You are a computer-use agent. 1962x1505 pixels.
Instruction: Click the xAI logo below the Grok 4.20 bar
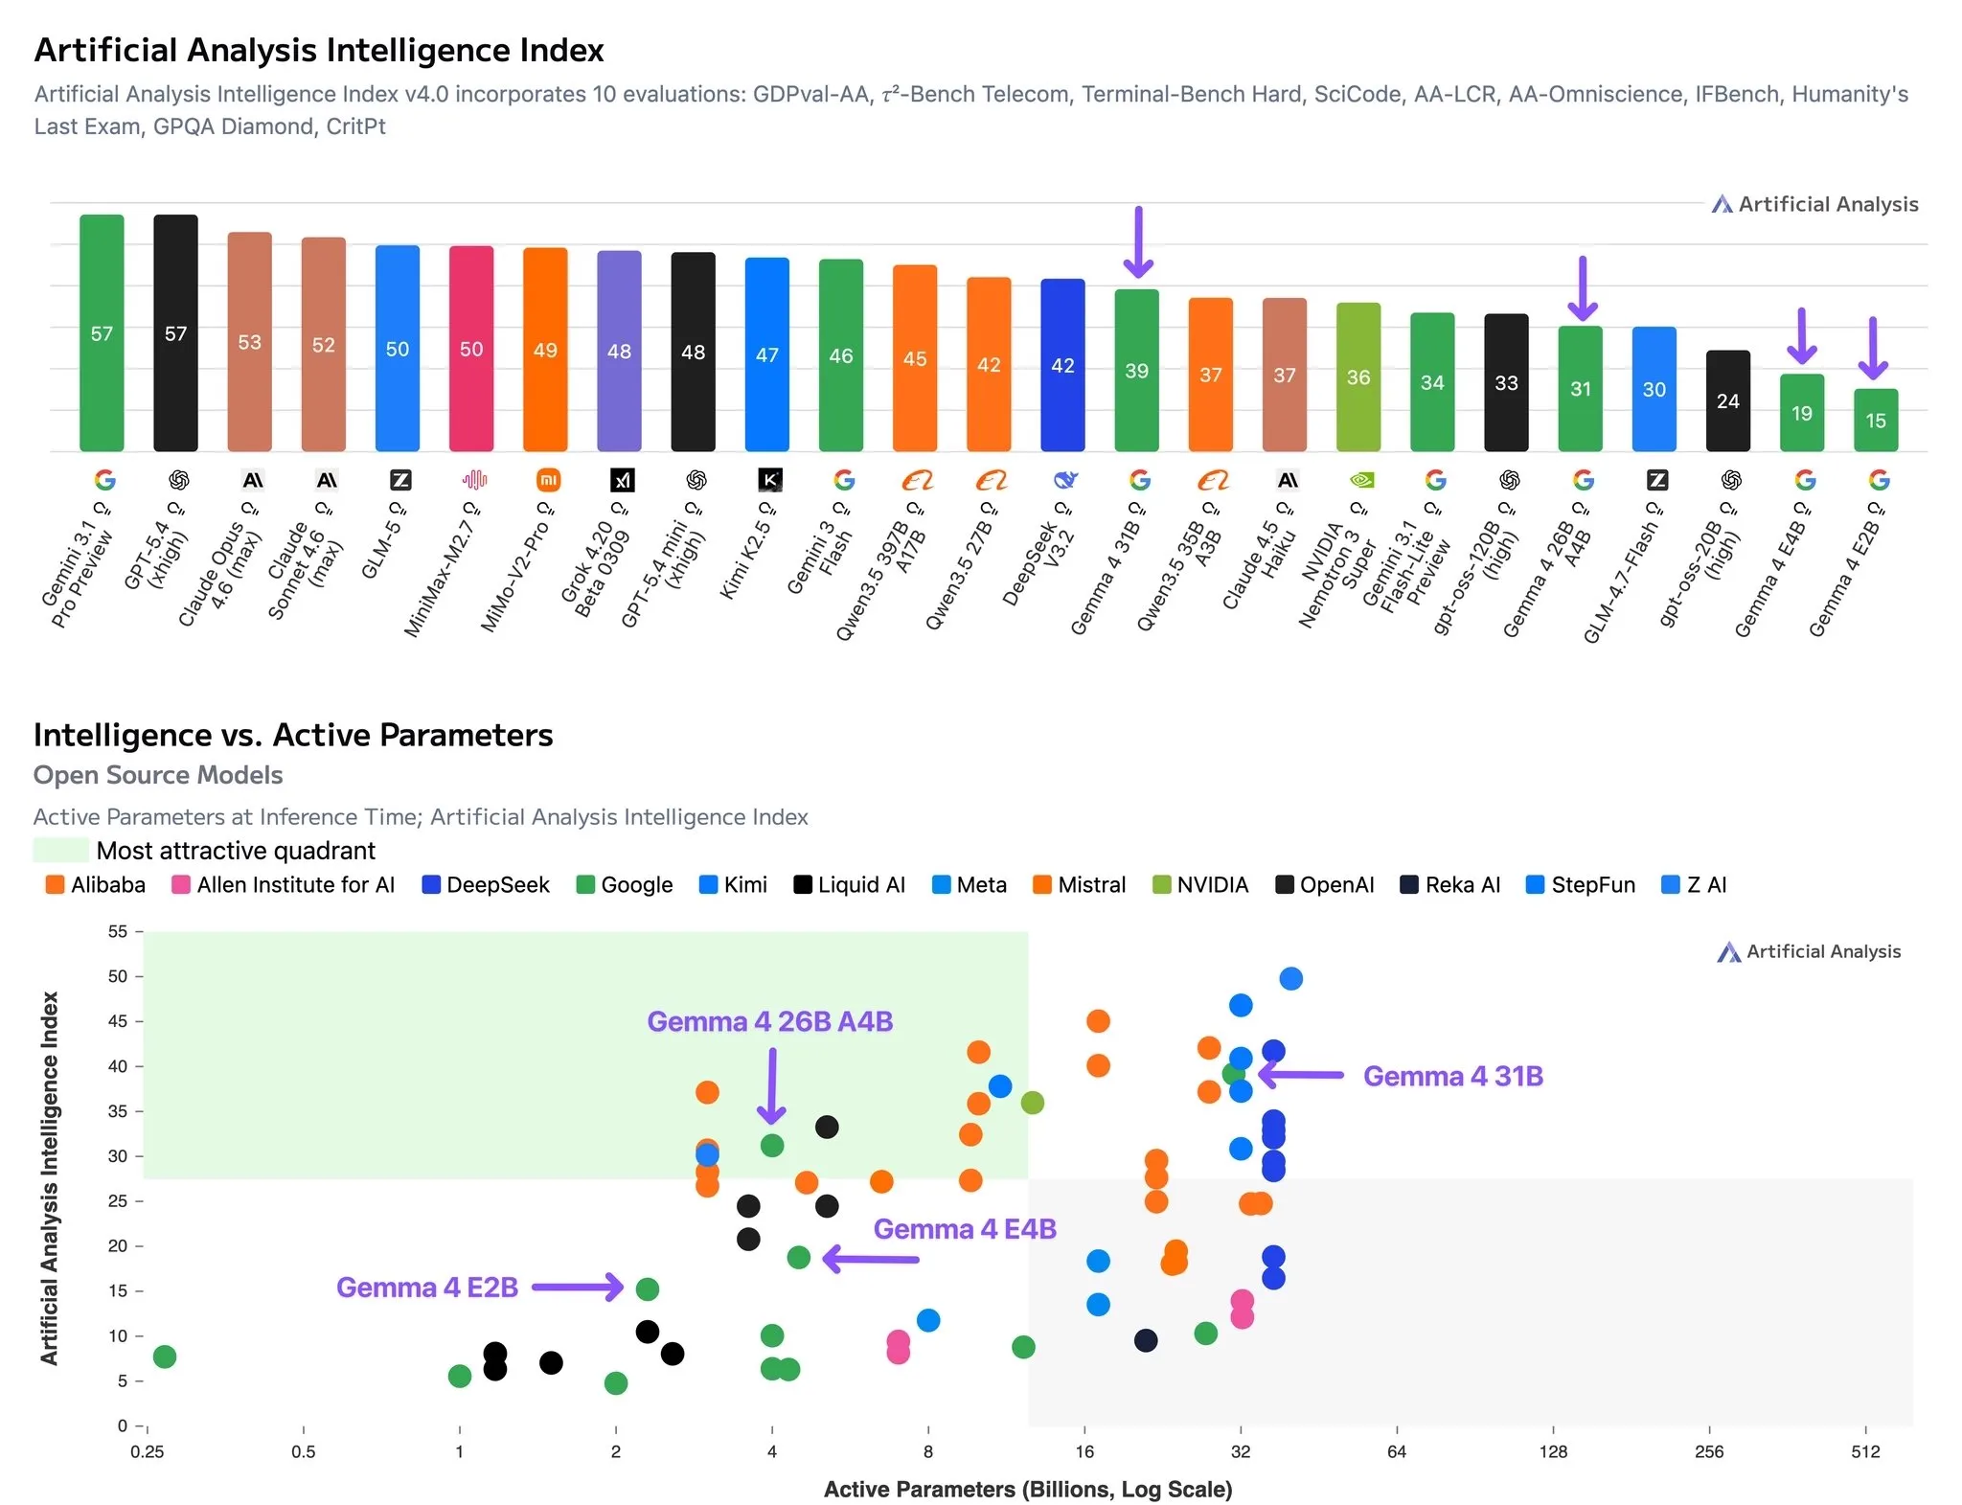622,480
